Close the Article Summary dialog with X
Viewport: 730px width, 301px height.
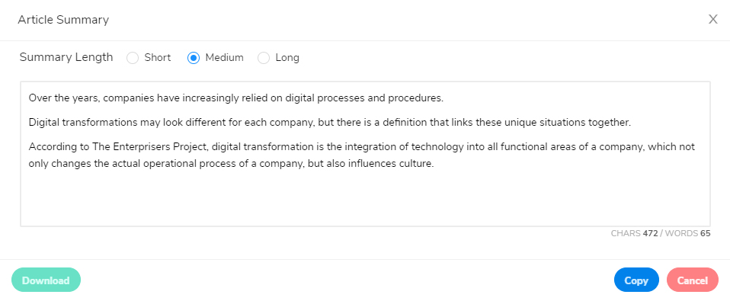pos(712,20)
